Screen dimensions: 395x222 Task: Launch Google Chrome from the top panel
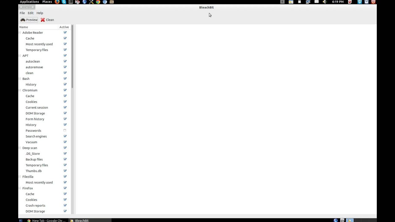(98, 2)
